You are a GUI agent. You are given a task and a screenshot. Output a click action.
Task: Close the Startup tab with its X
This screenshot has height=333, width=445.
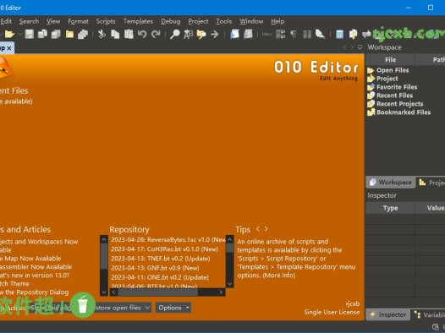click(x=9, y=48)
